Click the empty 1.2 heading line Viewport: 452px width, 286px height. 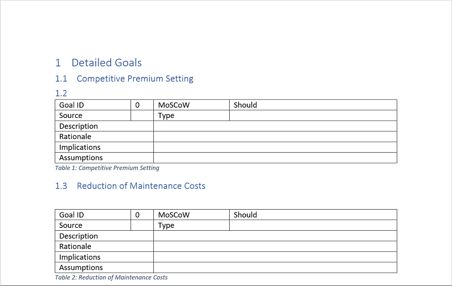tap(61, 93)
